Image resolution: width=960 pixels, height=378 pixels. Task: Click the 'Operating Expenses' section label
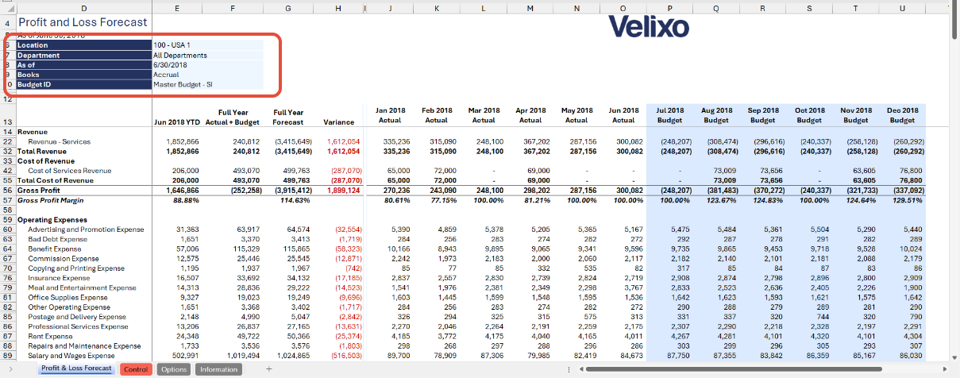pyautogui.click(x=52, y=219)
